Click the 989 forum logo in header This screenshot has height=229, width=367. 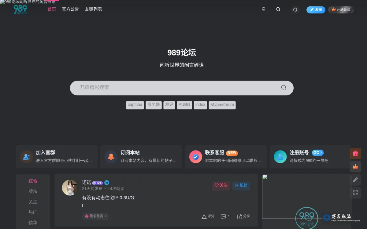coord(20,10)
